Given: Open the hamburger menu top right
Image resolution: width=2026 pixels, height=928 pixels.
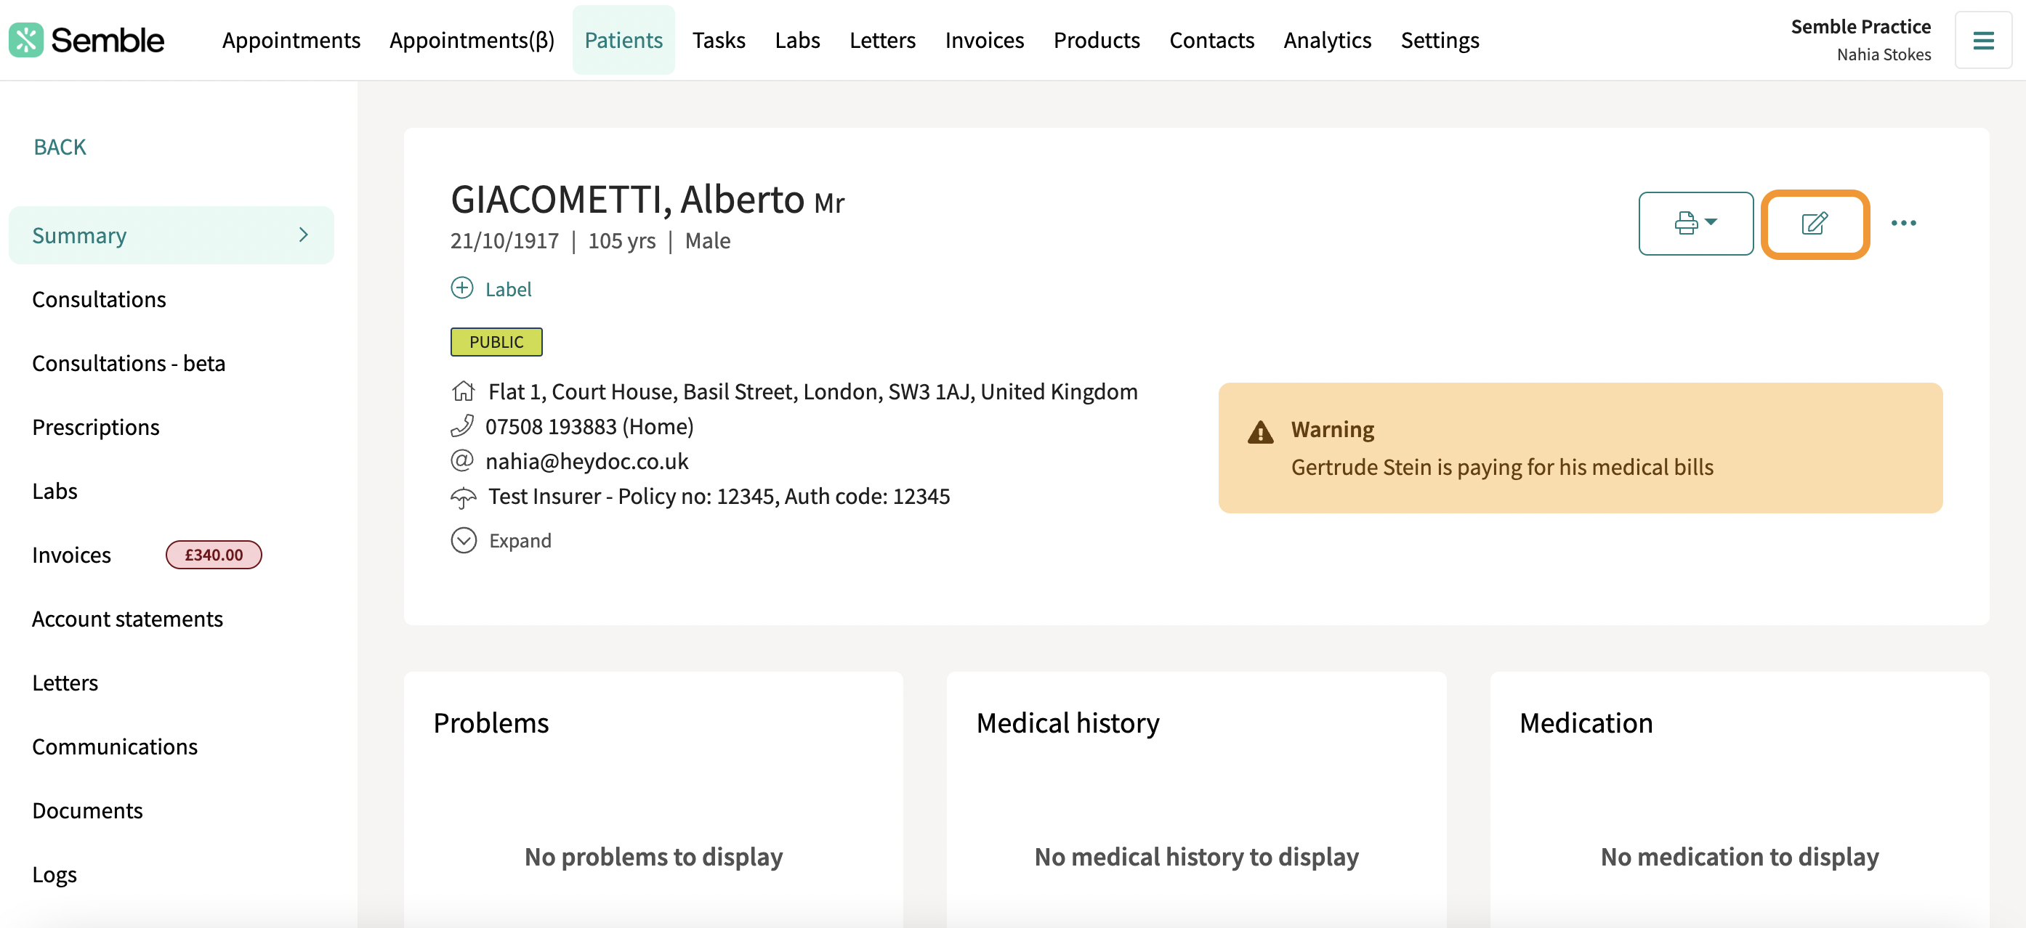Looking at the screenshot, I should coord(1982,40).
